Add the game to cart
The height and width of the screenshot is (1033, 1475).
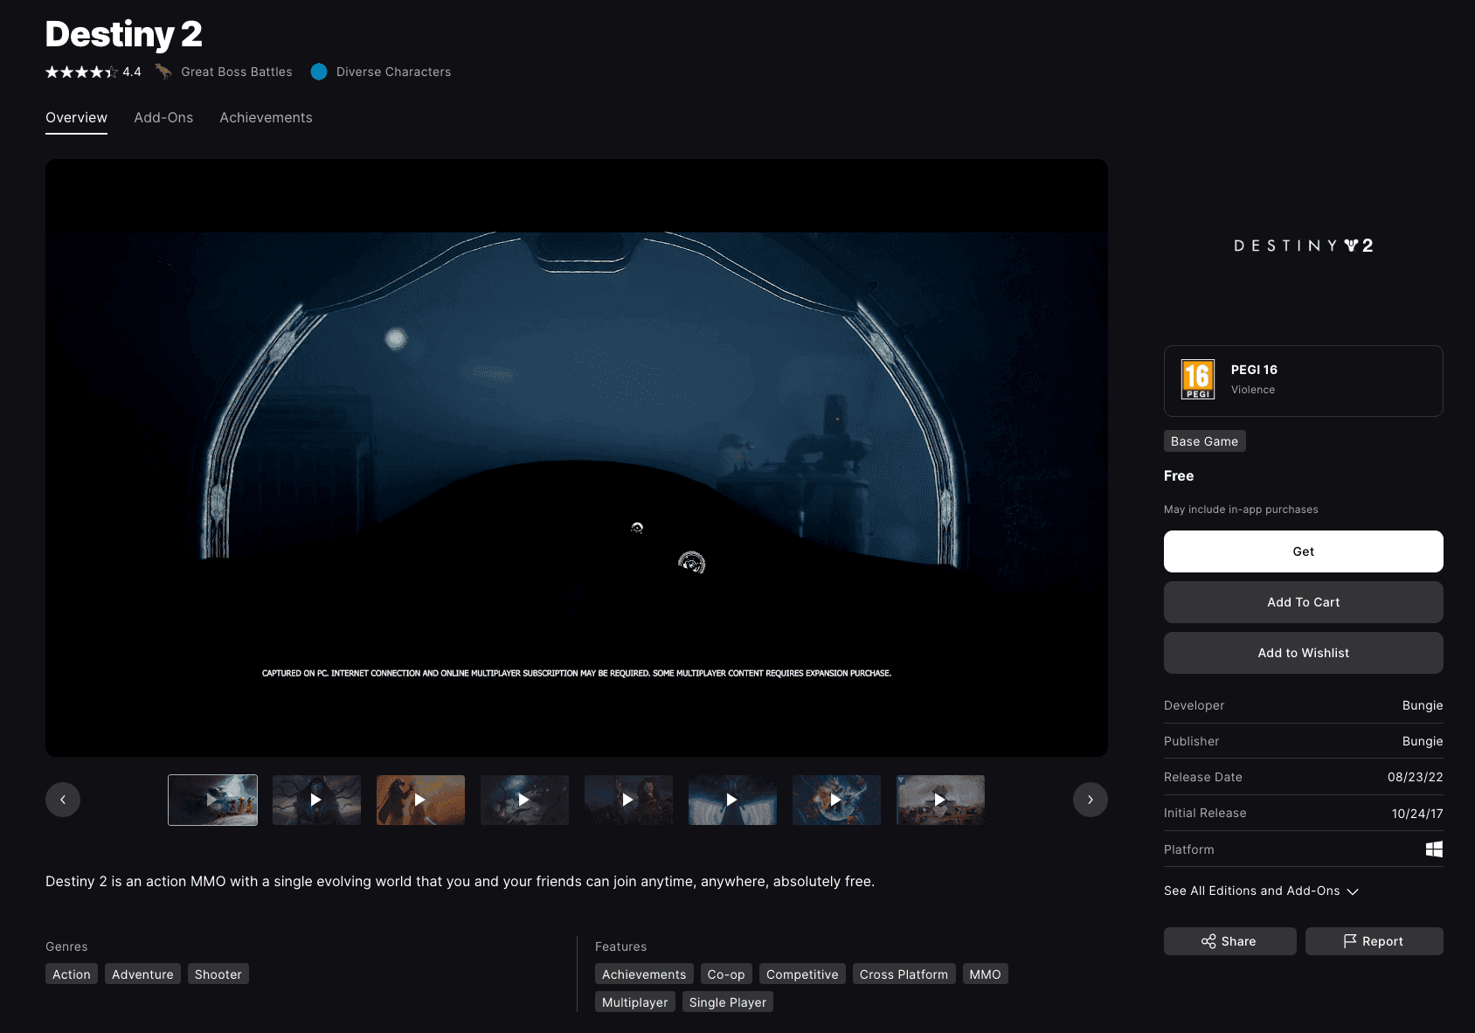tap(1303, 602)
